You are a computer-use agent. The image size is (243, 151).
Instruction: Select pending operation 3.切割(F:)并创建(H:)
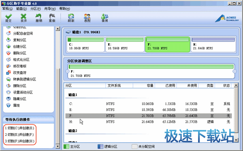coord(19,141)
